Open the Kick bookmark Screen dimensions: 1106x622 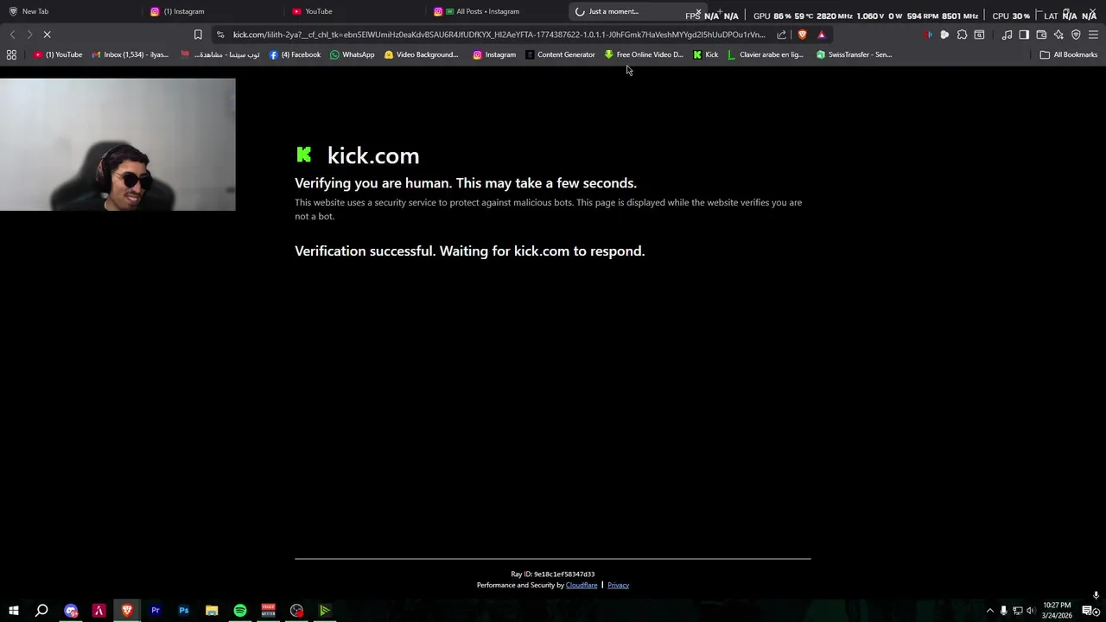(x=706, y=54)
